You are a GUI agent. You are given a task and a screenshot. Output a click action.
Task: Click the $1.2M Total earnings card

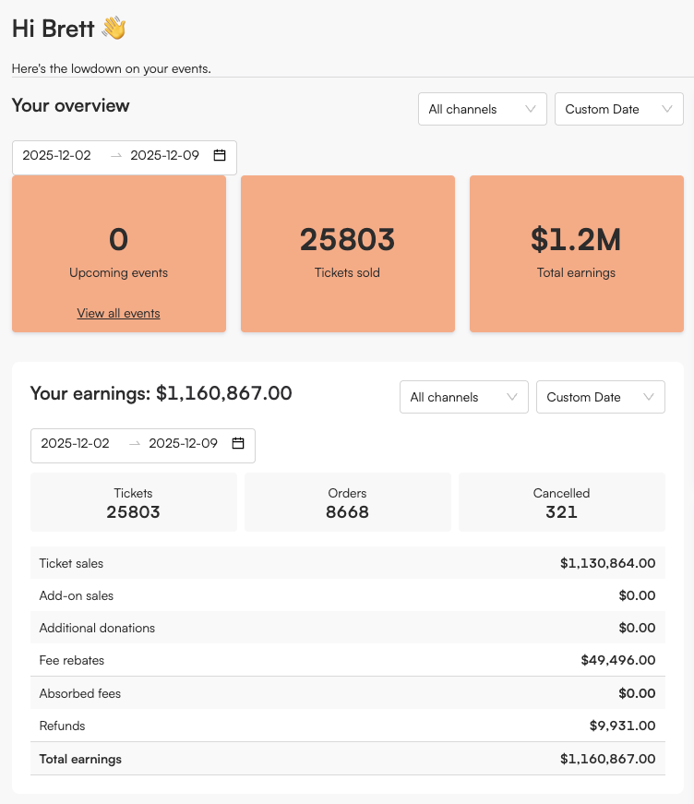[576, 254]
